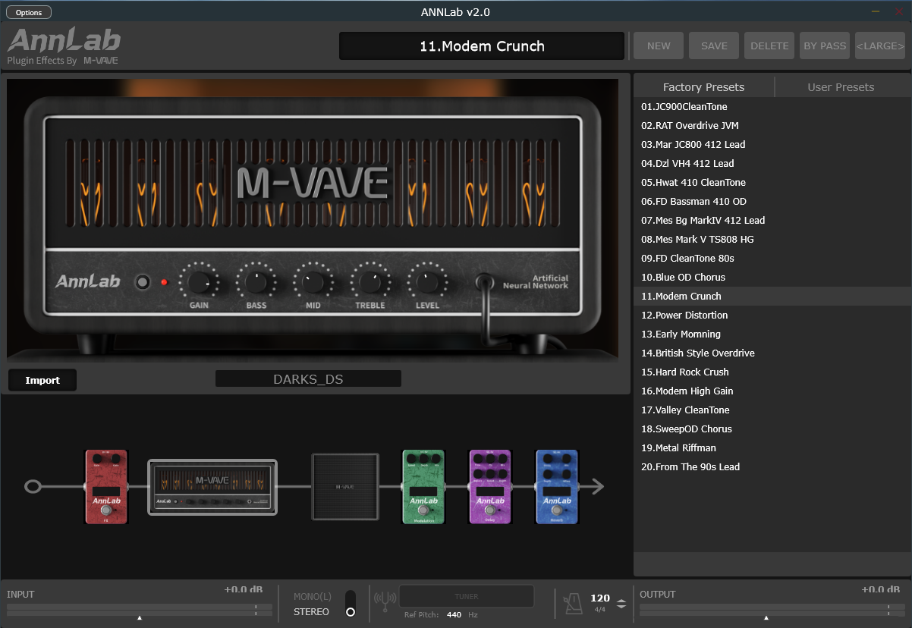Toggle the Mono/Stereo switch

point(350,604)
